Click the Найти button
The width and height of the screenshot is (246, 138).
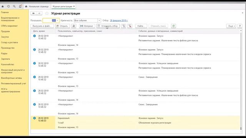click(x=141, y=26)
